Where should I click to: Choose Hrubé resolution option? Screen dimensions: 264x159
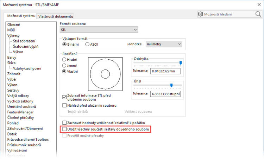coord(64,60)
